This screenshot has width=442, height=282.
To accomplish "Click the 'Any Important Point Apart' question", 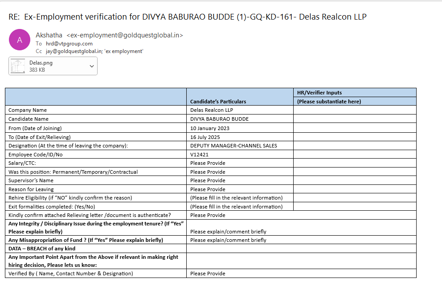I will 93,261.
